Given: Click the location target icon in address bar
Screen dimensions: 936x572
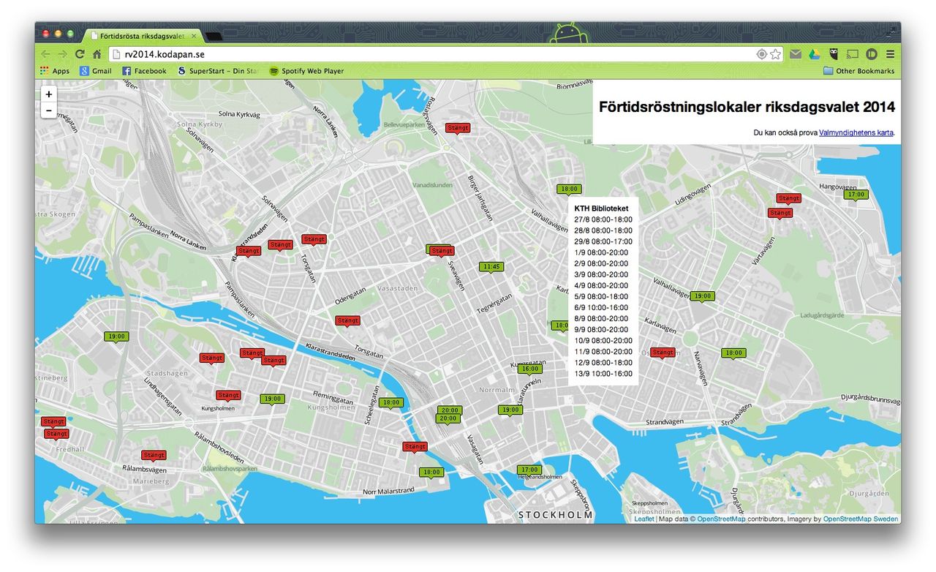Looking at the screenshot, I should (761, 53).
